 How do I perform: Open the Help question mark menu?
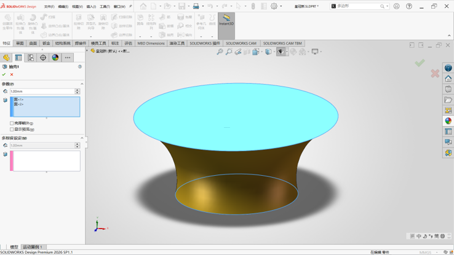(x=409, y=6)
